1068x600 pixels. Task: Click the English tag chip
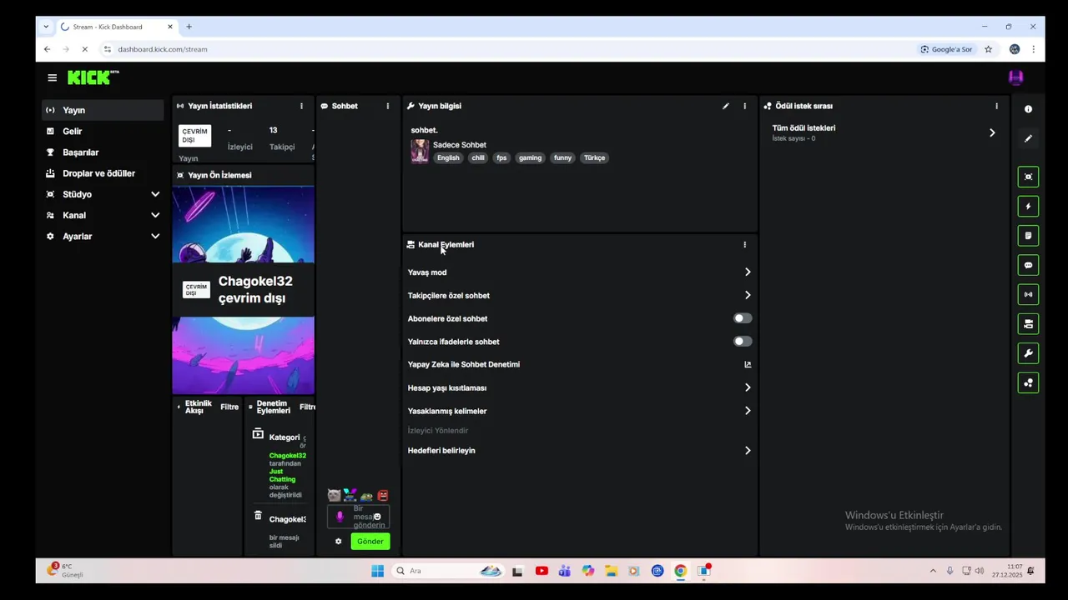pyautogui.click(x=448, y=157)
